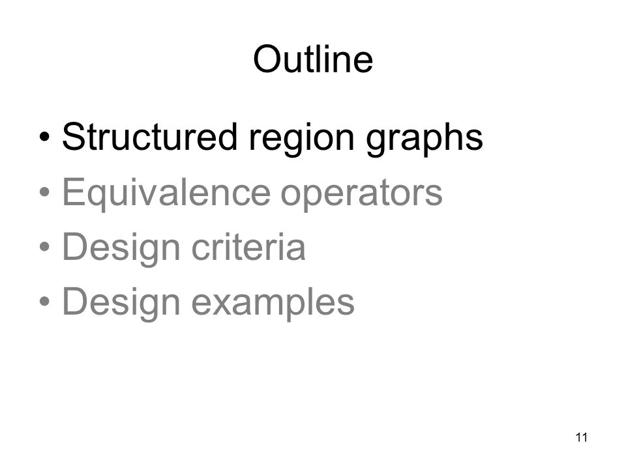Select the Equivalence operators bullet text
626x469 pixels.
click(252, 194)
